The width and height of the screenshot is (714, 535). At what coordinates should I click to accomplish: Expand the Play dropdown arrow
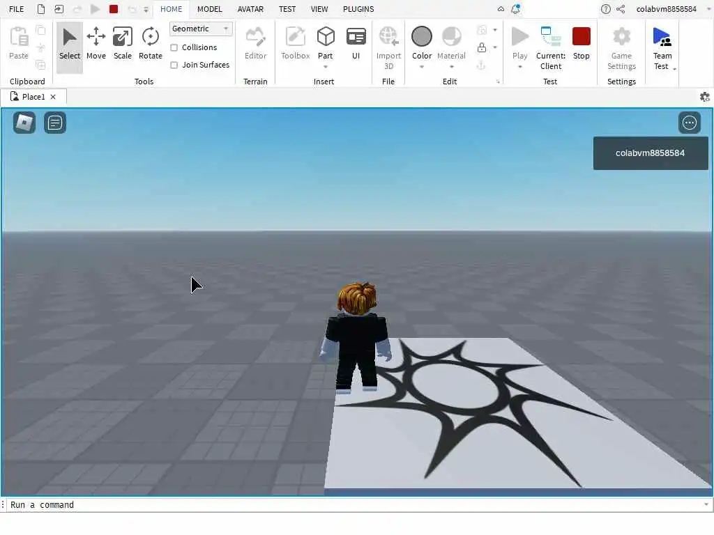tap(520, 67)
